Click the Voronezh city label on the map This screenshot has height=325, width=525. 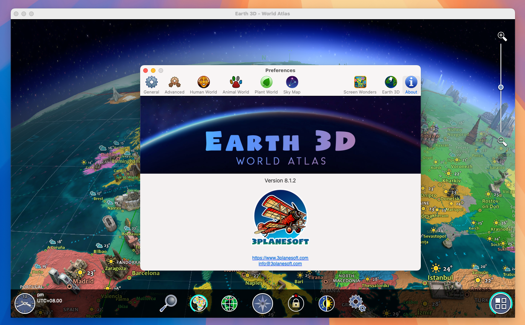(x=461, y=167)
